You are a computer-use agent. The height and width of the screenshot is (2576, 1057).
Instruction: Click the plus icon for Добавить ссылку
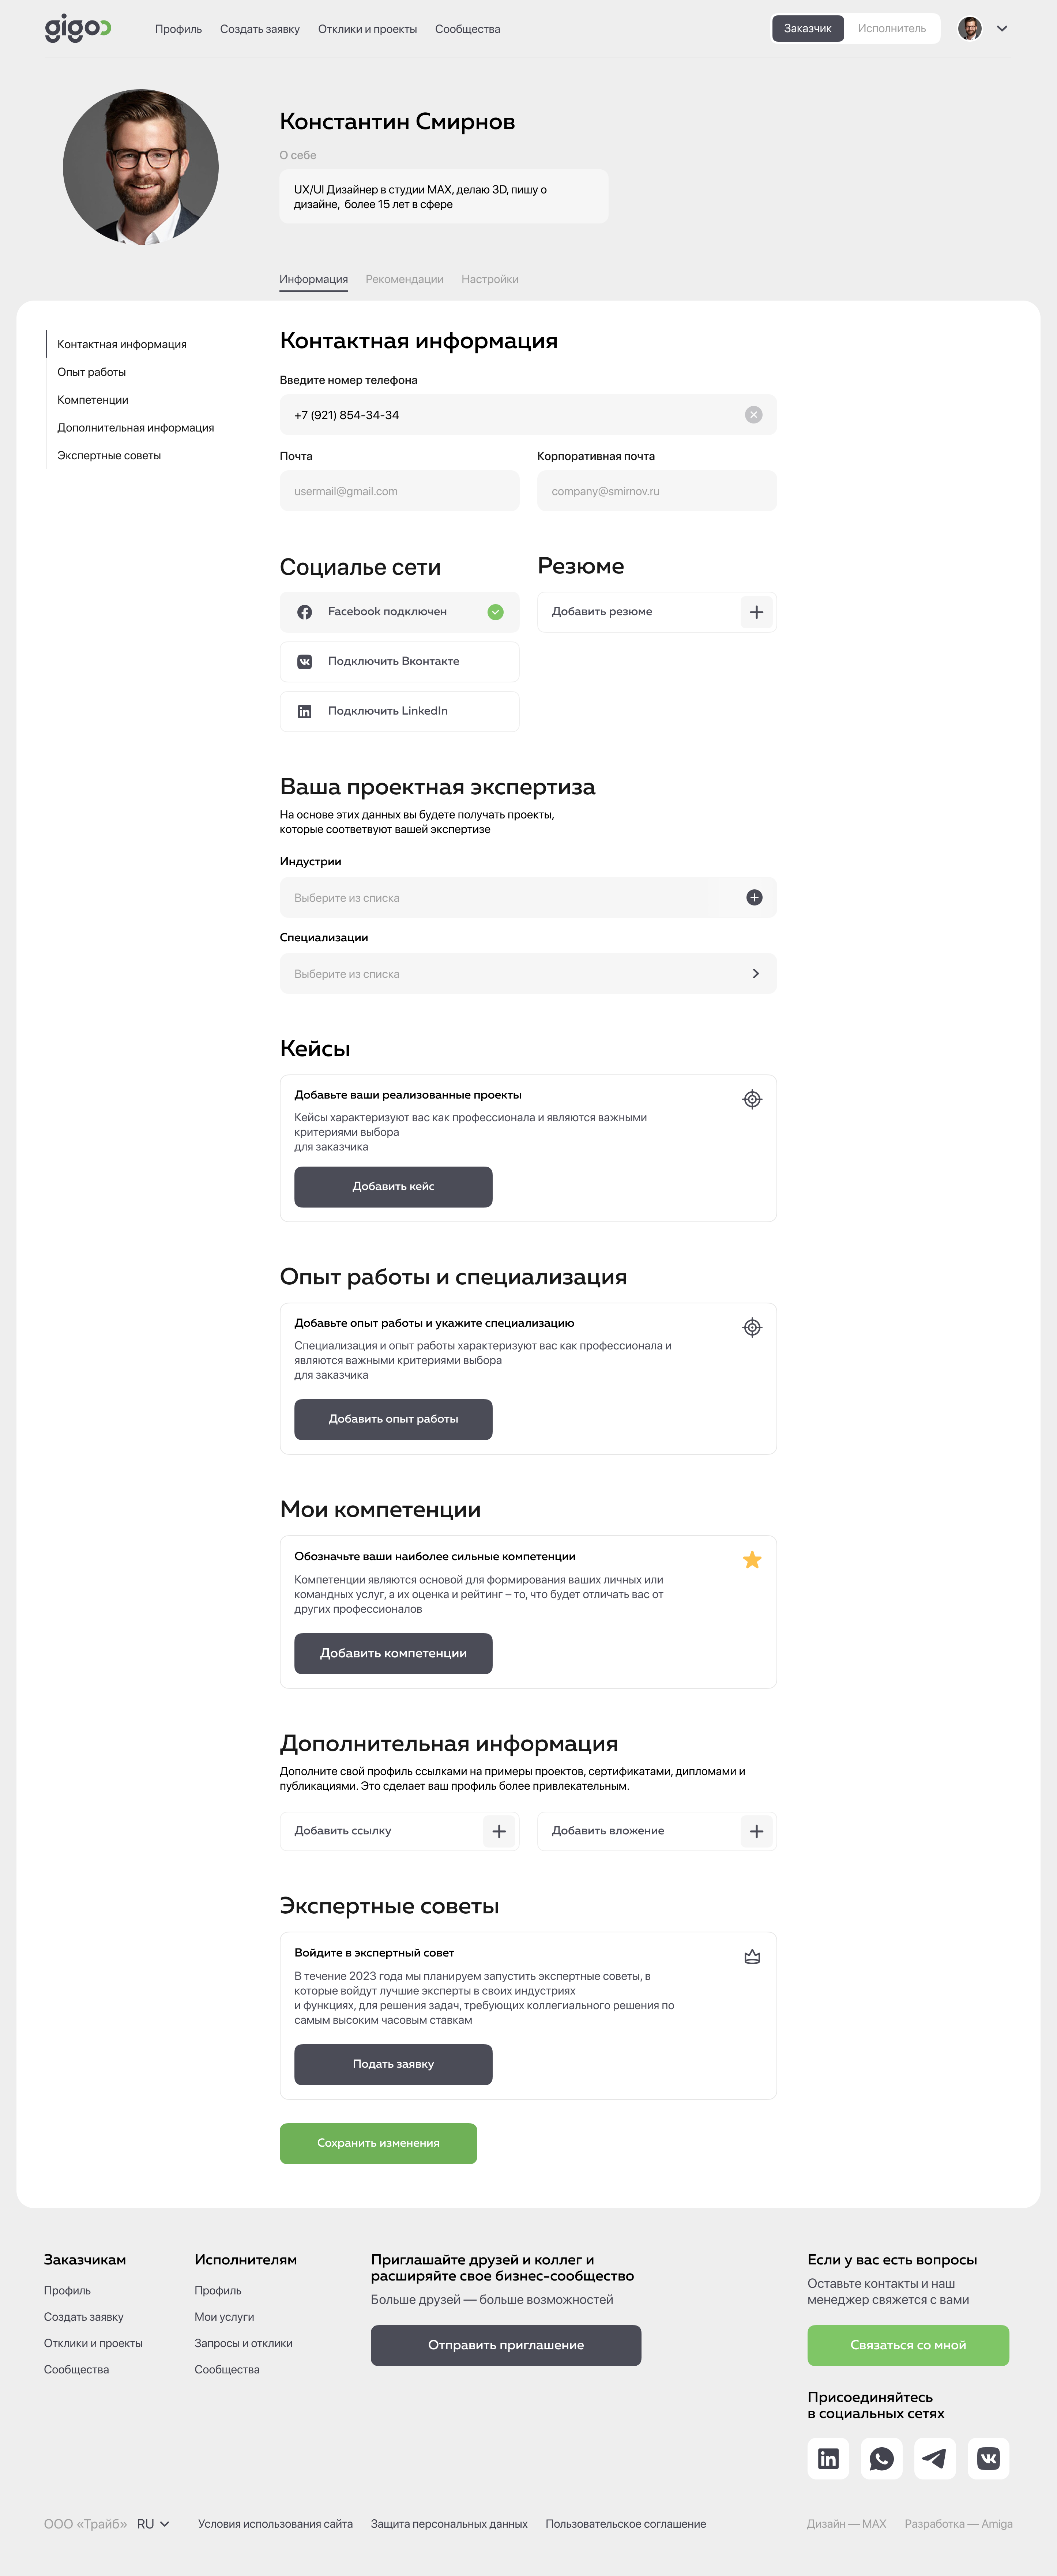click(x=499, y=1831)
